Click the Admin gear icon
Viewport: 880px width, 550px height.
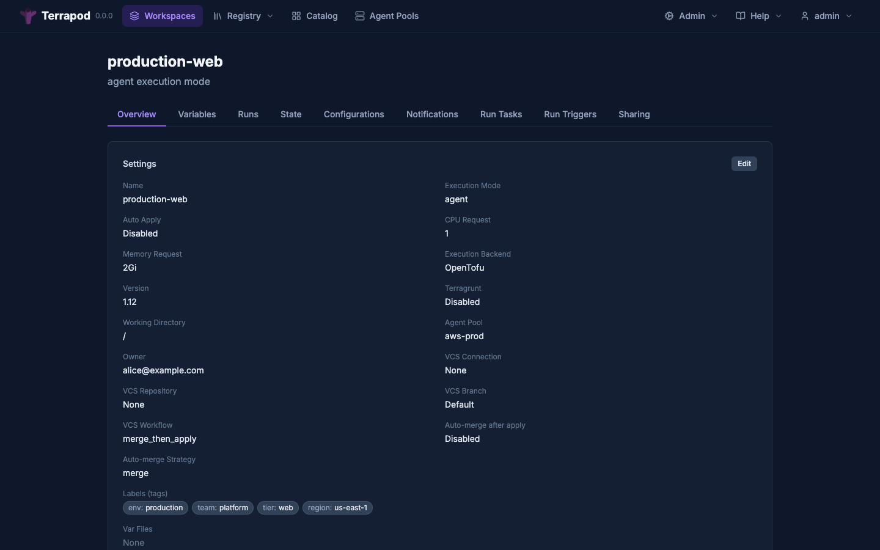click(x=669, y=16)
